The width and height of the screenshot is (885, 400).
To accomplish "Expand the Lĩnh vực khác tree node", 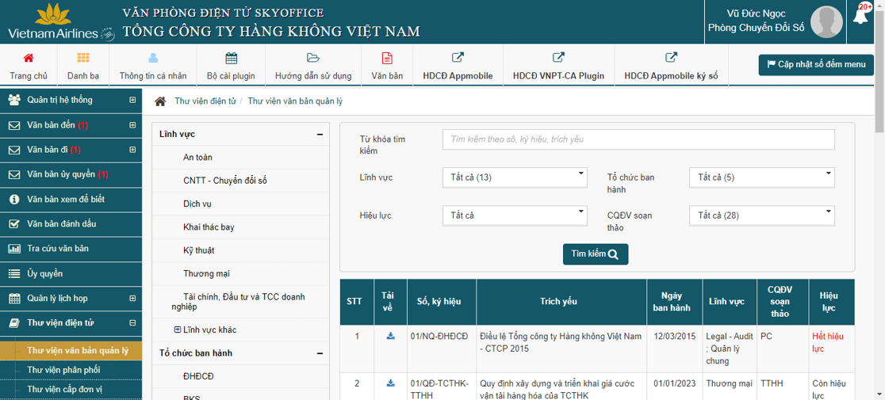I will (178, 330).
